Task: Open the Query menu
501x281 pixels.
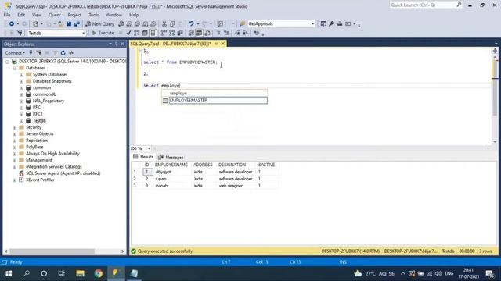Action: pos(54,15)
